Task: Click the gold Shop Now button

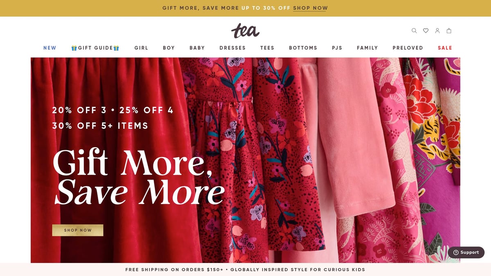Action: coord(78,230)
